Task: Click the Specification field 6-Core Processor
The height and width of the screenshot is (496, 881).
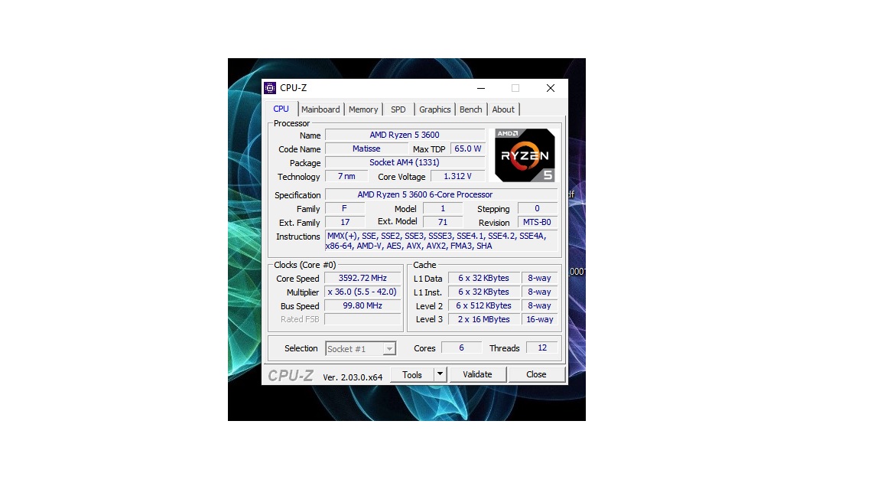Action: [x=441, y=194]
